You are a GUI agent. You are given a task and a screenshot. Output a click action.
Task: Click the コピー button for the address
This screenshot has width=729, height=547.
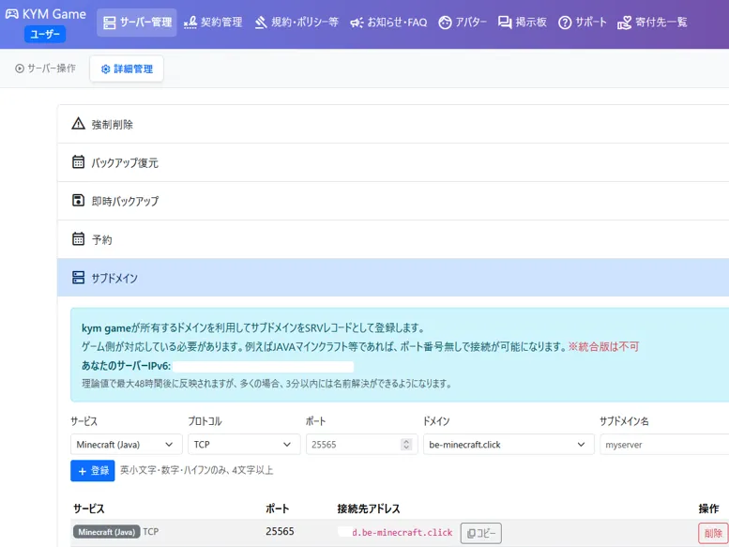(481, 533)
